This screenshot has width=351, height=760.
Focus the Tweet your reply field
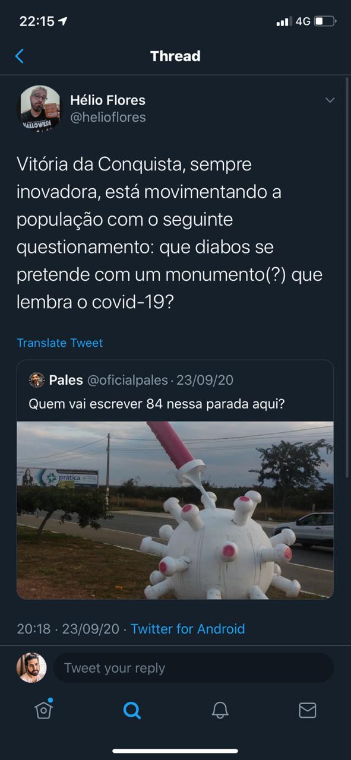[194, 668]
